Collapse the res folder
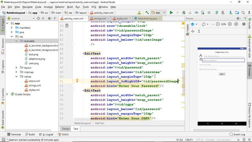The image size is (252, 142). coord(12,37)
